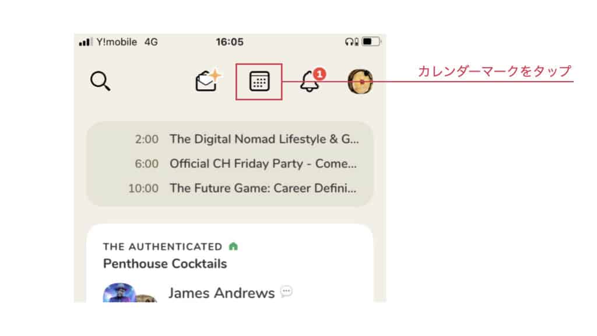The image size is (597, 336).
Task: Join the Penthouse Cocktails room
Action: pos(165,264)
